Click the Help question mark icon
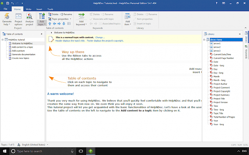The image size is (249, 155). pos(217,3)
